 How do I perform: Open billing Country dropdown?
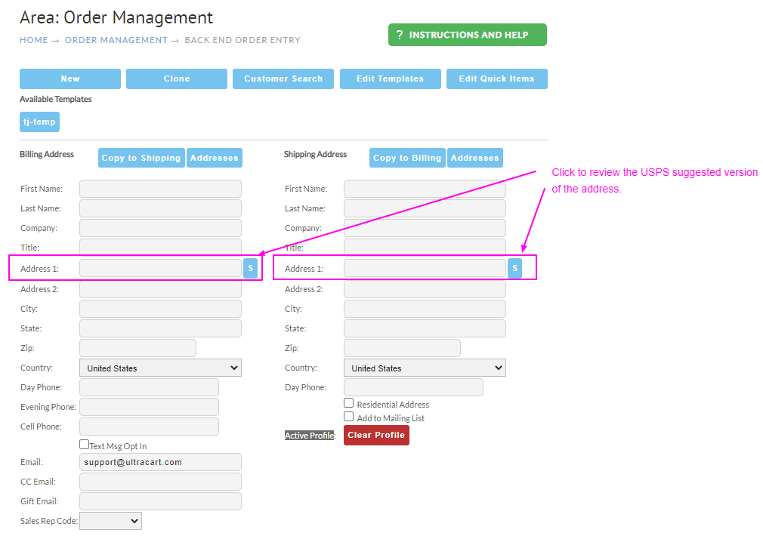tap(160, 368)
